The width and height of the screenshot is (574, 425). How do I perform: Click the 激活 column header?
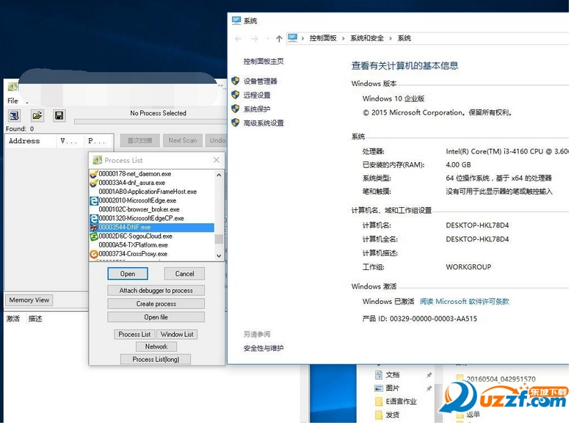point(13,319)
